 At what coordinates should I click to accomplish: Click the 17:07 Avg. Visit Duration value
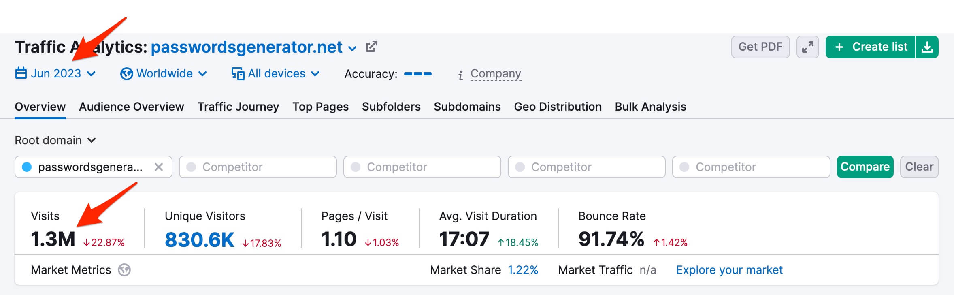click(464, 239)
